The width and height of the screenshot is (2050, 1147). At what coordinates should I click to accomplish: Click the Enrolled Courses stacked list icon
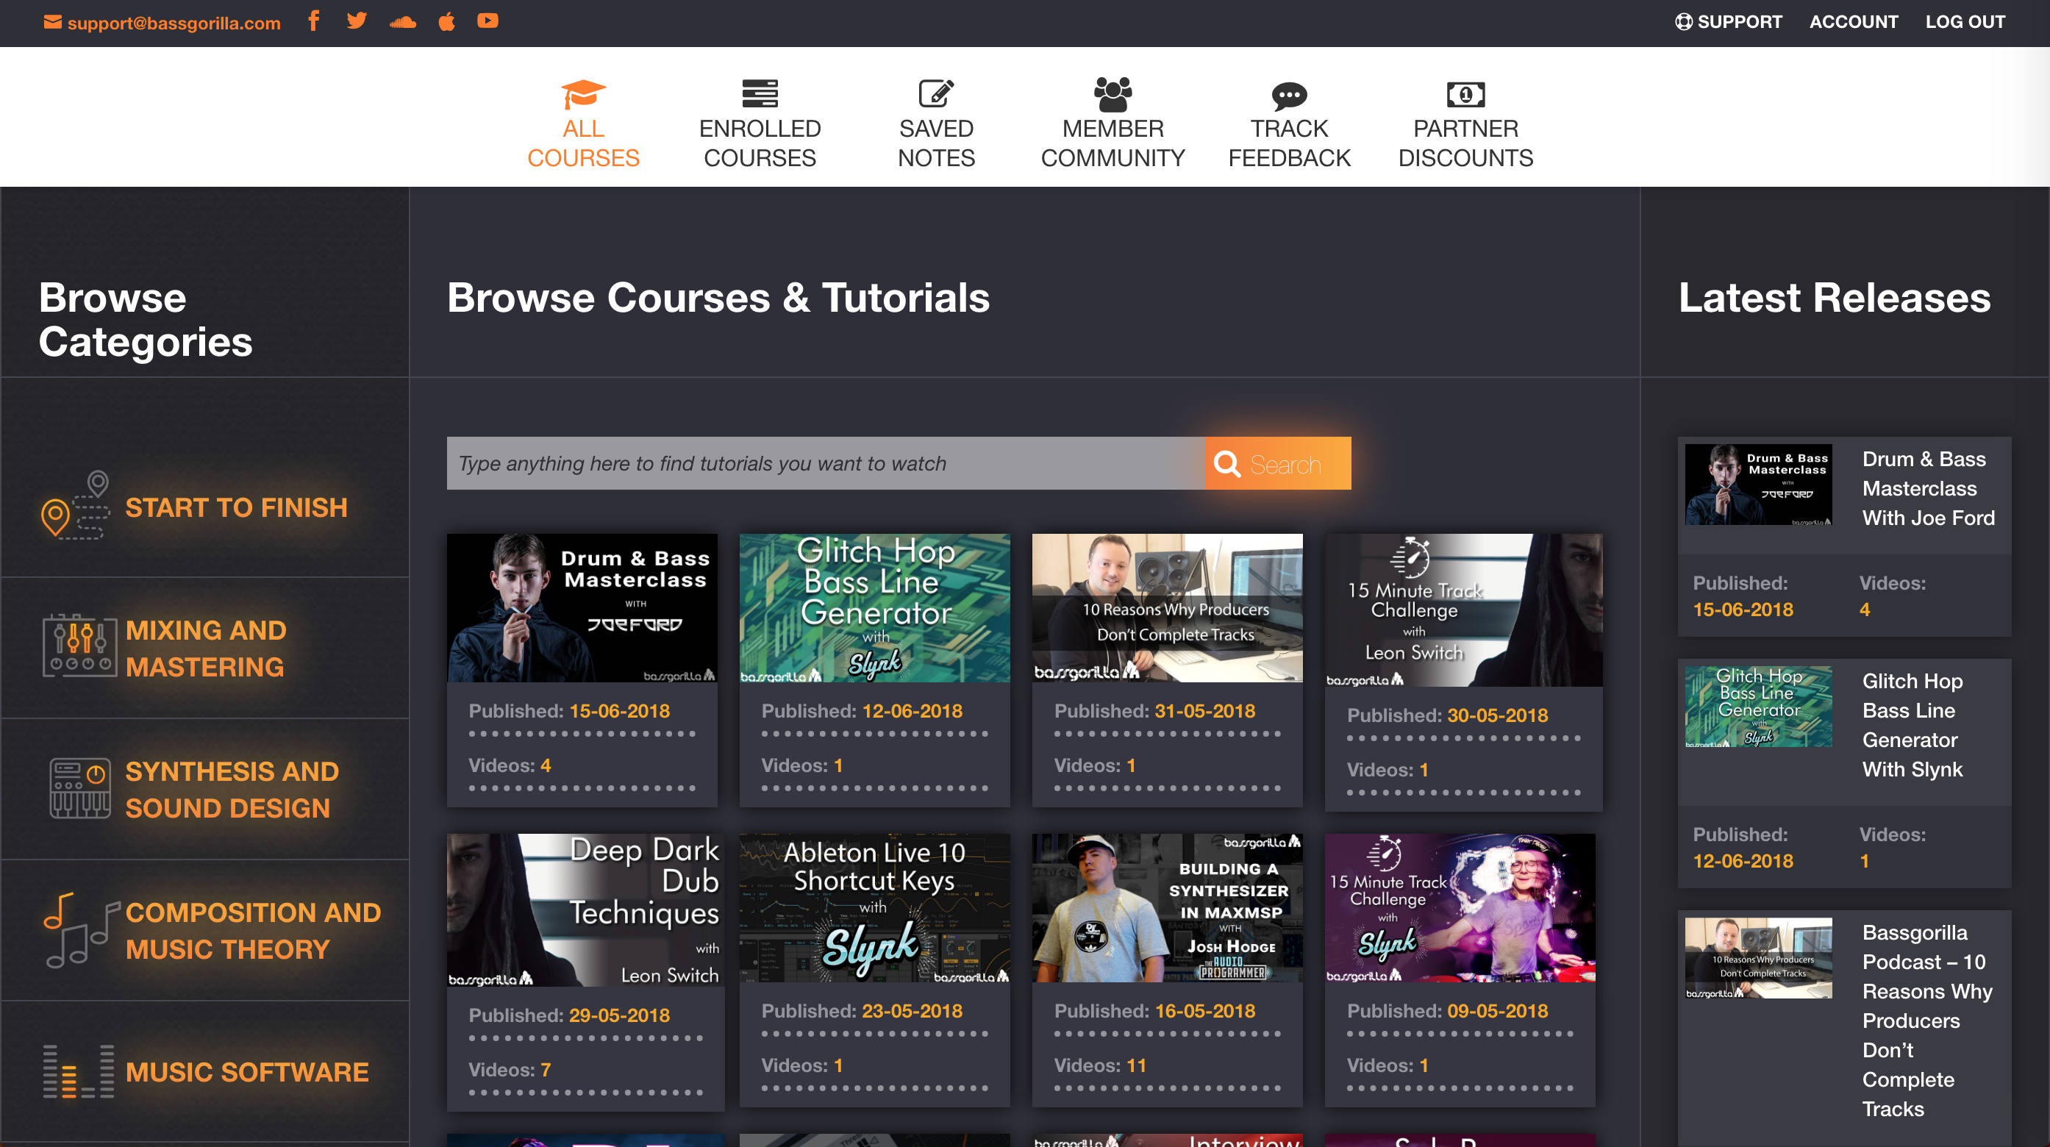[x=760, y=93]
